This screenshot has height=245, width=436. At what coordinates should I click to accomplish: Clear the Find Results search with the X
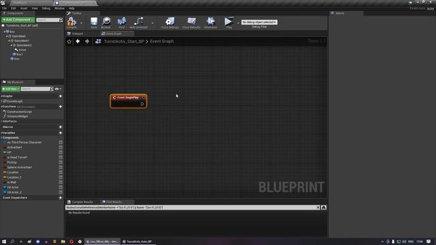click(318, 208)
